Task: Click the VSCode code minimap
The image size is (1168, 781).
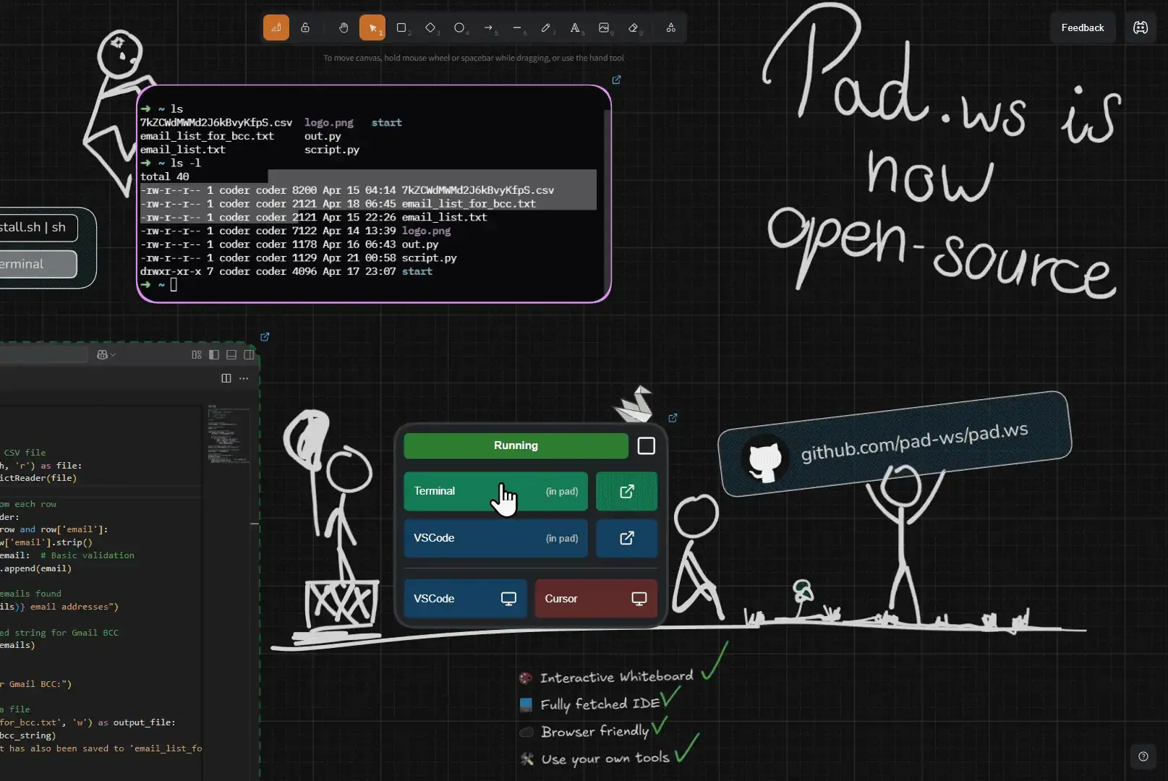Action: pyautogui.click(x=229, y=434)
